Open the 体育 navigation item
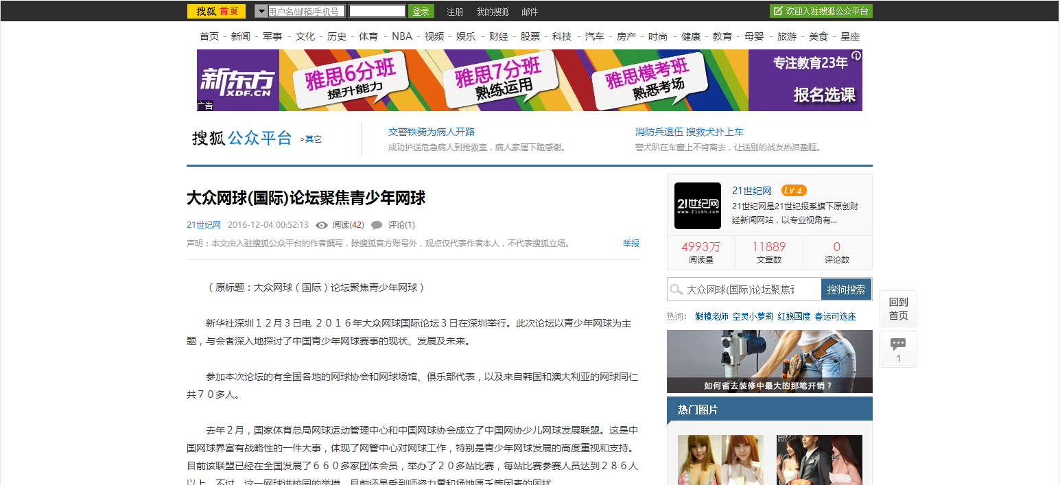The image size is (1060, 485). (368, 36)
